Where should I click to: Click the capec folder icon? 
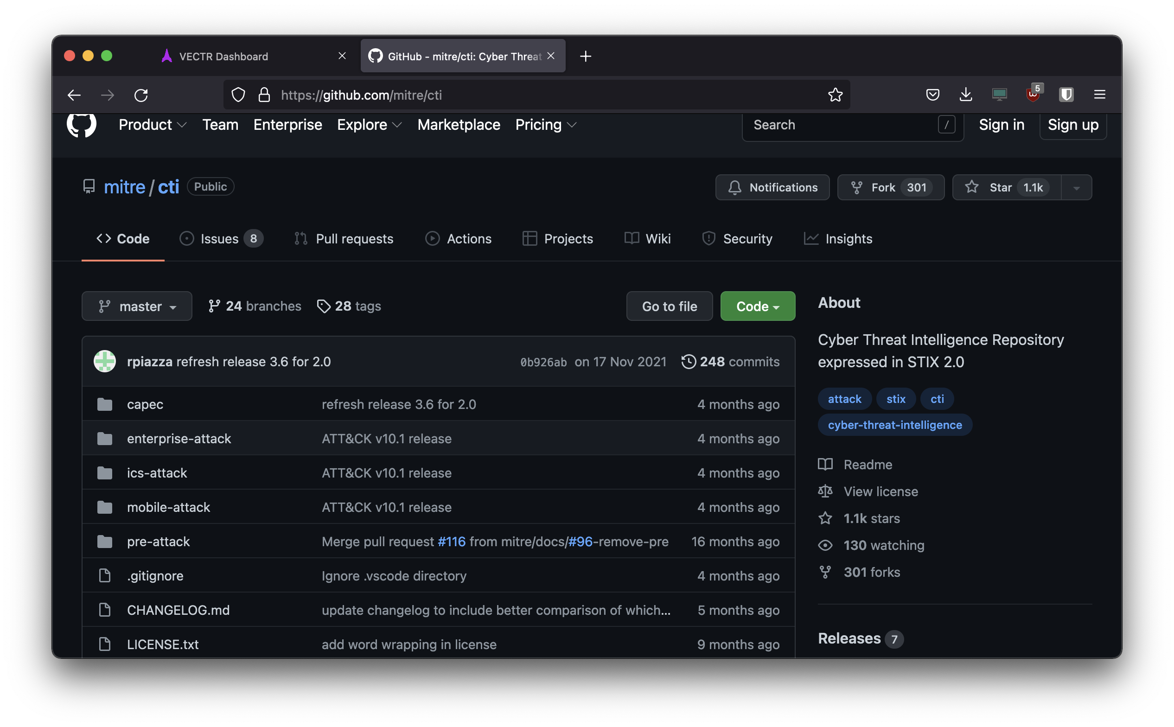104,404
